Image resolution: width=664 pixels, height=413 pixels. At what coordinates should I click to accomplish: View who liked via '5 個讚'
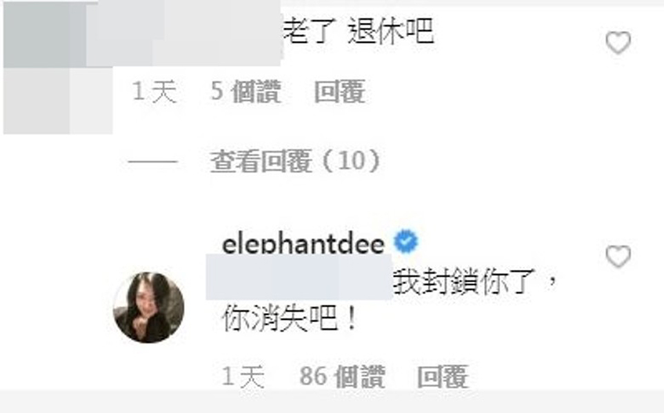point(245,92)
